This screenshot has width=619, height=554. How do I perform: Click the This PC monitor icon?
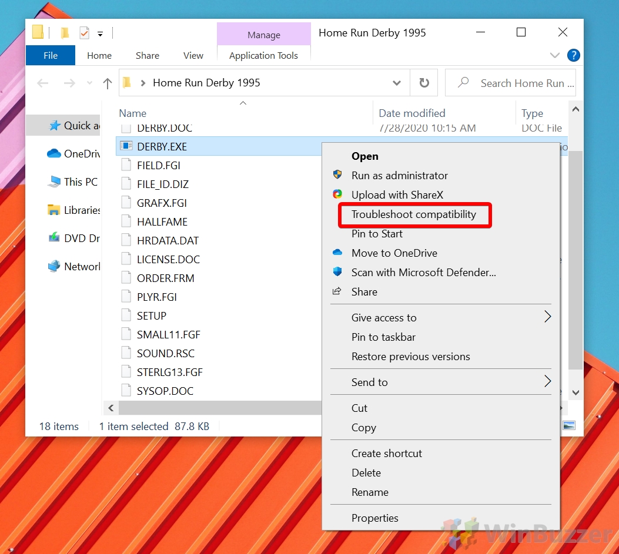tap(53, 182)
